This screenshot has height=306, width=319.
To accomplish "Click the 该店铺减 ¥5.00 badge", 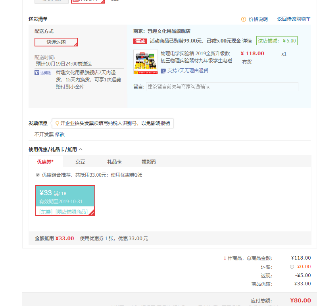I will 277,41.
